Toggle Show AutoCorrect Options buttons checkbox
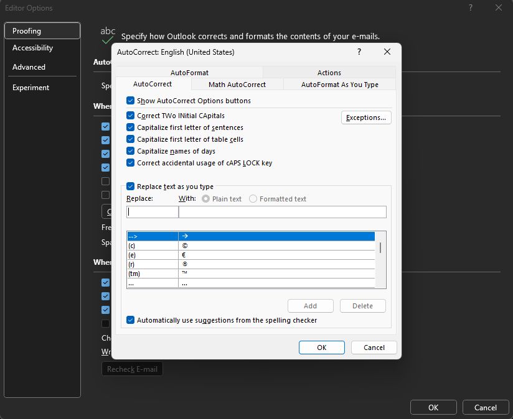Viewport: 513px width, 419px height. coord(130,101)
